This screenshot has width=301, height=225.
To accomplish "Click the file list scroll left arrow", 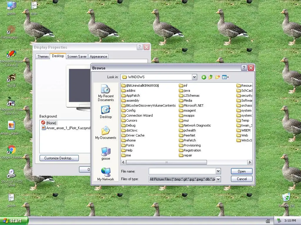I will (123, 162).
